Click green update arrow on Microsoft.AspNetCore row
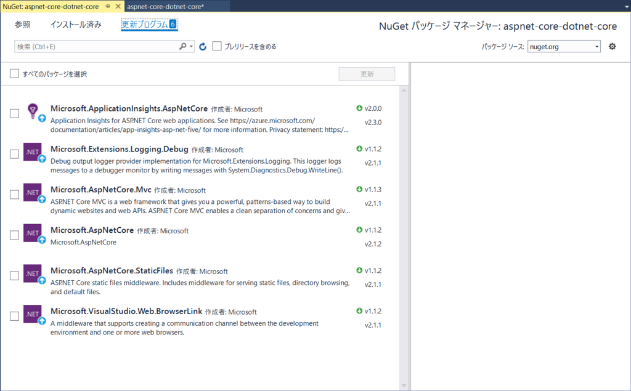The width and height of the screenshot is (631, 391). [359, 230]
